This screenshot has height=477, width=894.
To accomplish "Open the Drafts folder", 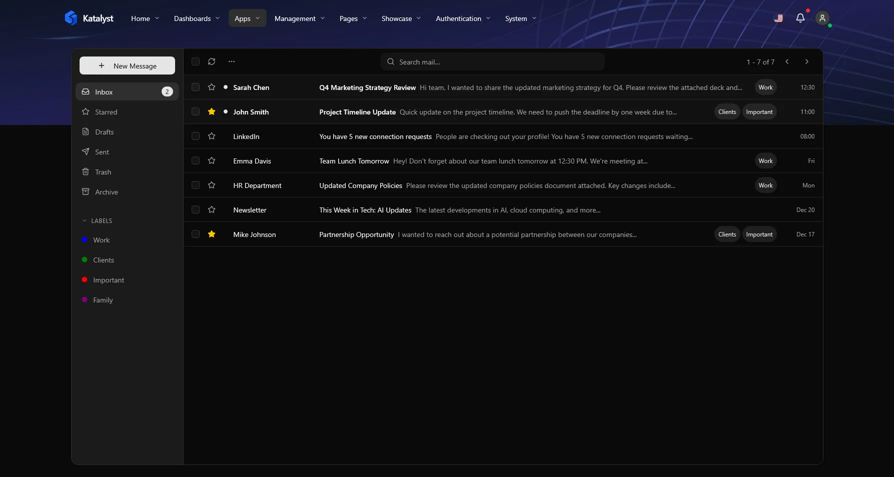I will click(105, 131).
